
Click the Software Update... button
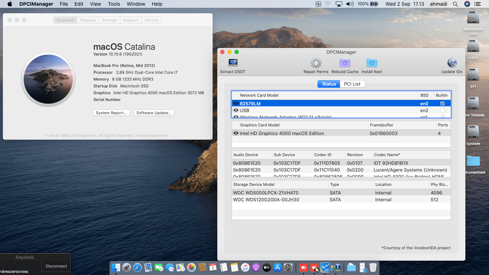click(x=154, y=113)
